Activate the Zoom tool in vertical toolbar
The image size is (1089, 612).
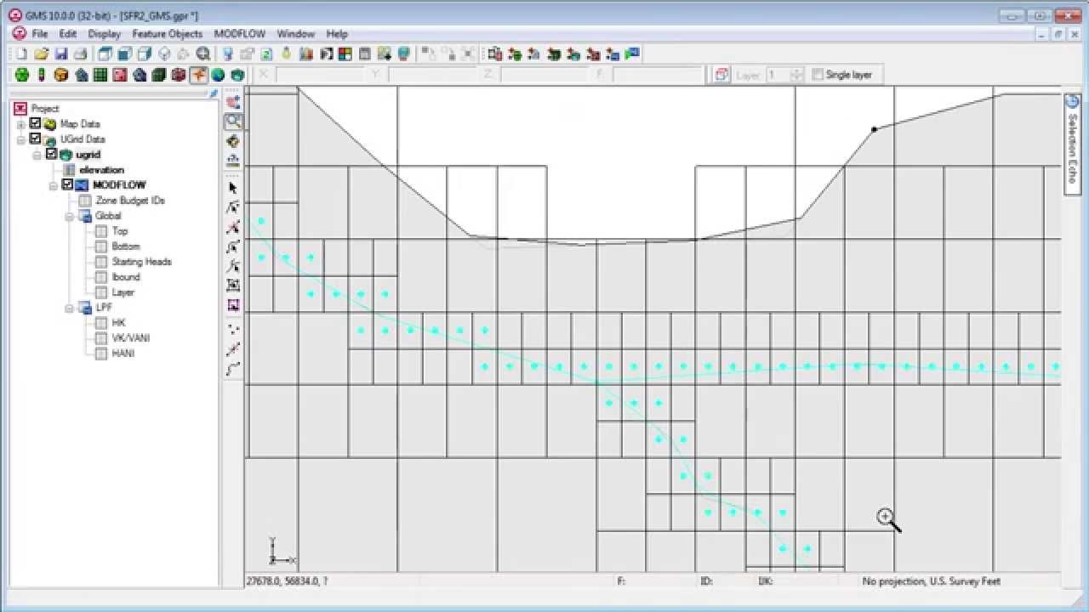pos(233,122)
